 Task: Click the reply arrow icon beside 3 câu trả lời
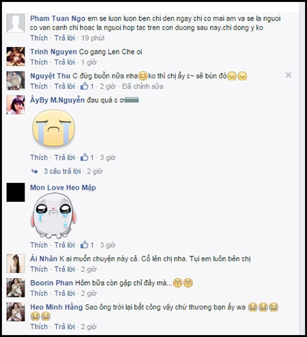coord(35,171)
